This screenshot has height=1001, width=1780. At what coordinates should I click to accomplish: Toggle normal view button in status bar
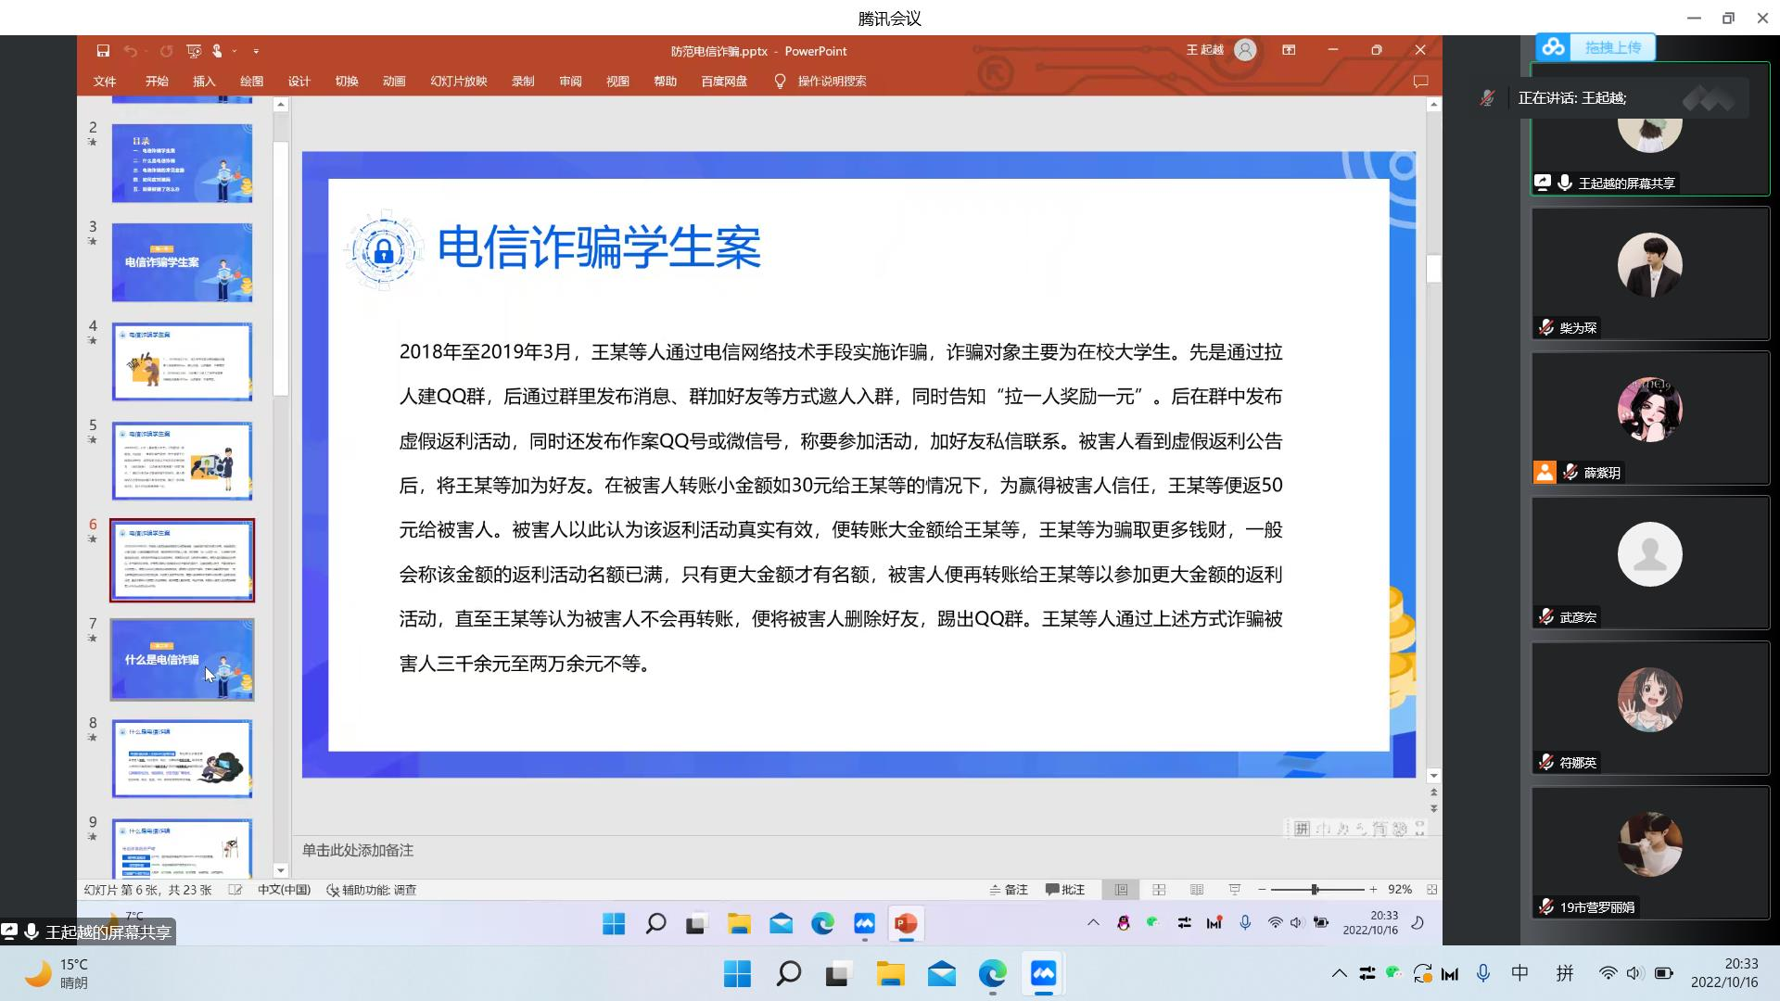[1121, 890]
